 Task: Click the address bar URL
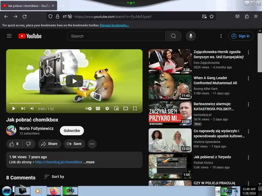[x=113, y=17]
